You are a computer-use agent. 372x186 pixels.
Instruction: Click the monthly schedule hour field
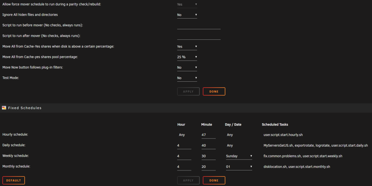(x=184, y=167)
